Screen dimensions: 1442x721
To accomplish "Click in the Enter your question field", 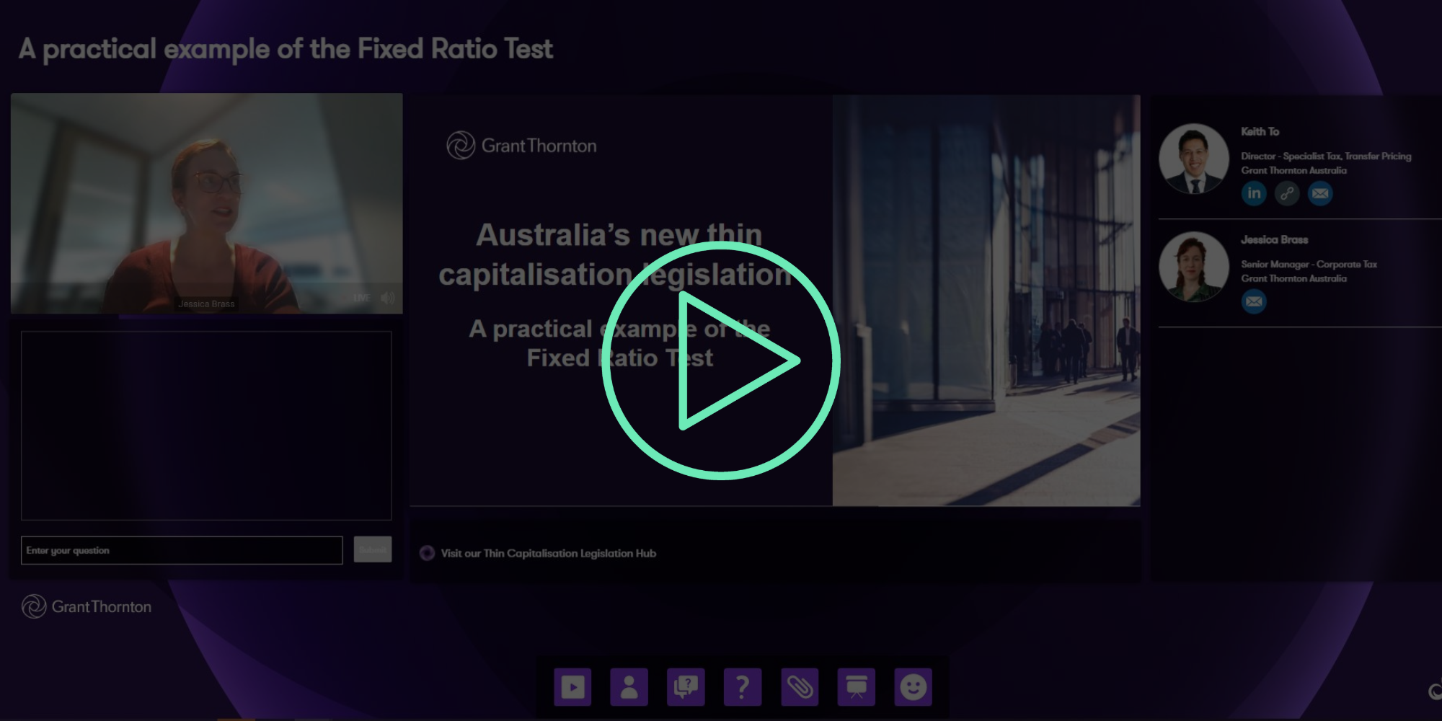I will coord(182,550).
